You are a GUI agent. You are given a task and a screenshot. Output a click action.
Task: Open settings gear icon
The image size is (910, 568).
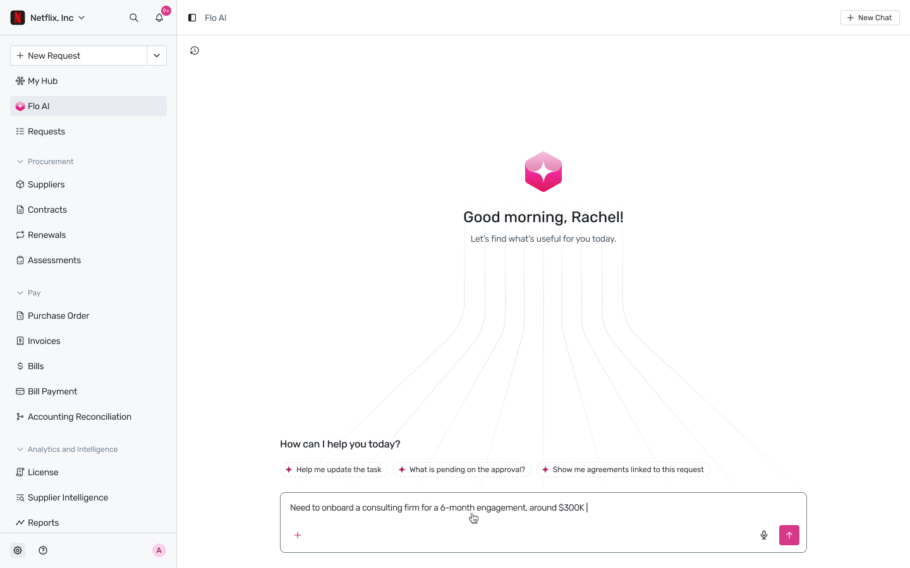tap(18, 550)
